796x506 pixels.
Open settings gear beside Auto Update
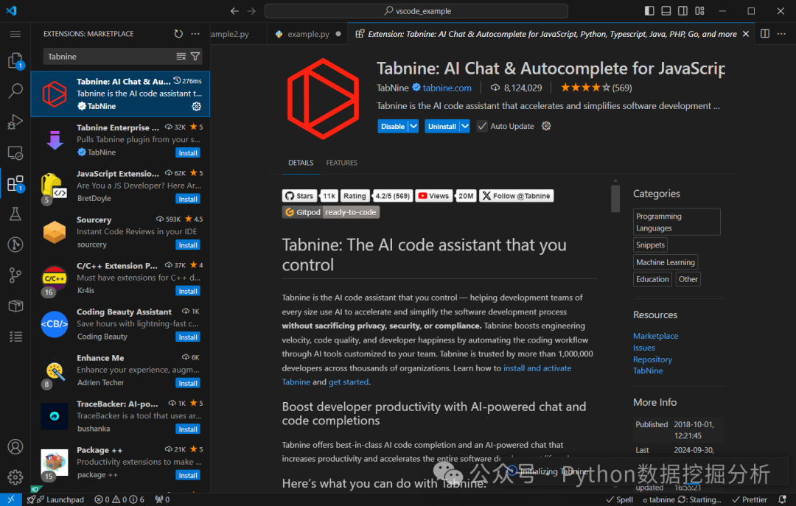click(546, 126)
